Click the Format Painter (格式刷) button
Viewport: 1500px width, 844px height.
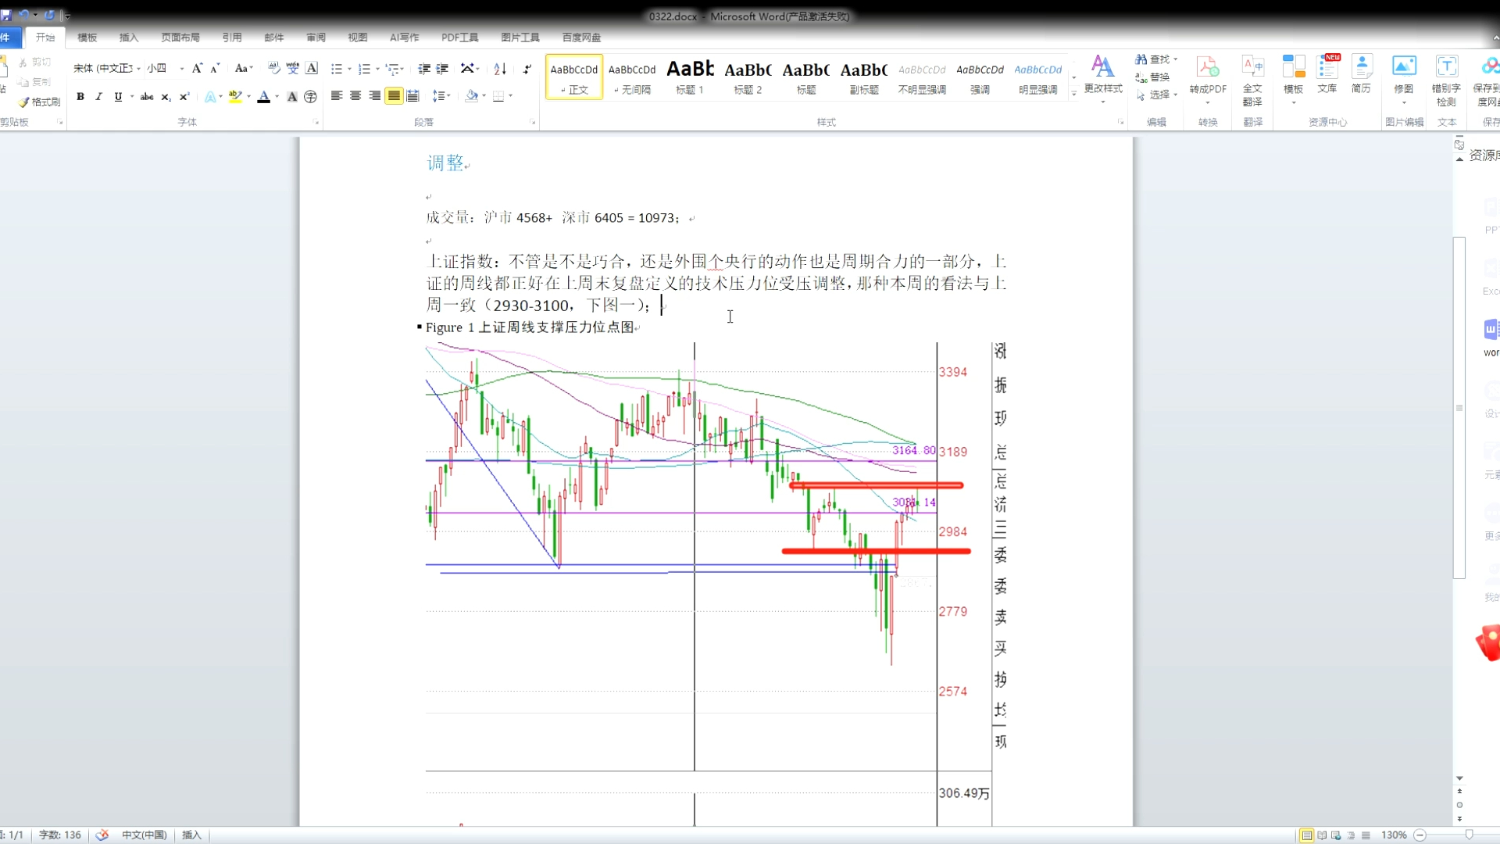pyautogui.click(x=39, y=102)
